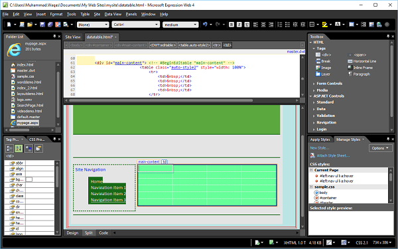
Task: Pin the Folder List panel
Action: click(x=54, y=37)
